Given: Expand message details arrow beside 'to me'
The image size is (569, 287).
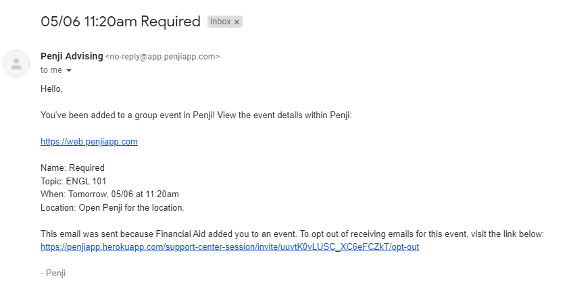Looking at the screenshot, I should pyautogui.click(x=69, y=70).
